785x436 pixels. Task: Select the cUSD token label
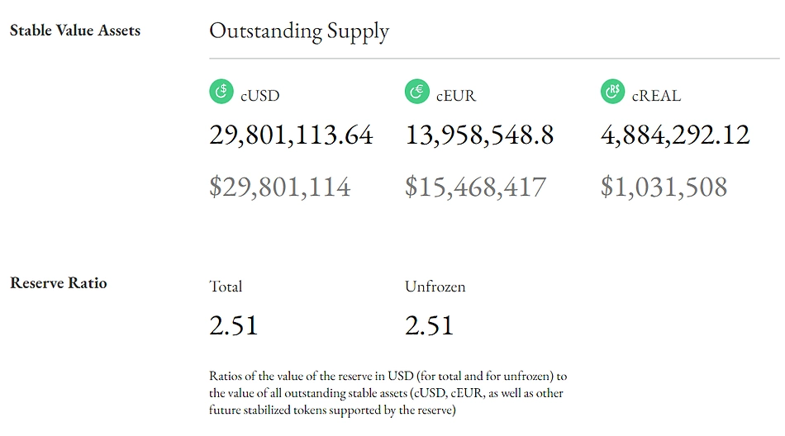tap(259, 95)
